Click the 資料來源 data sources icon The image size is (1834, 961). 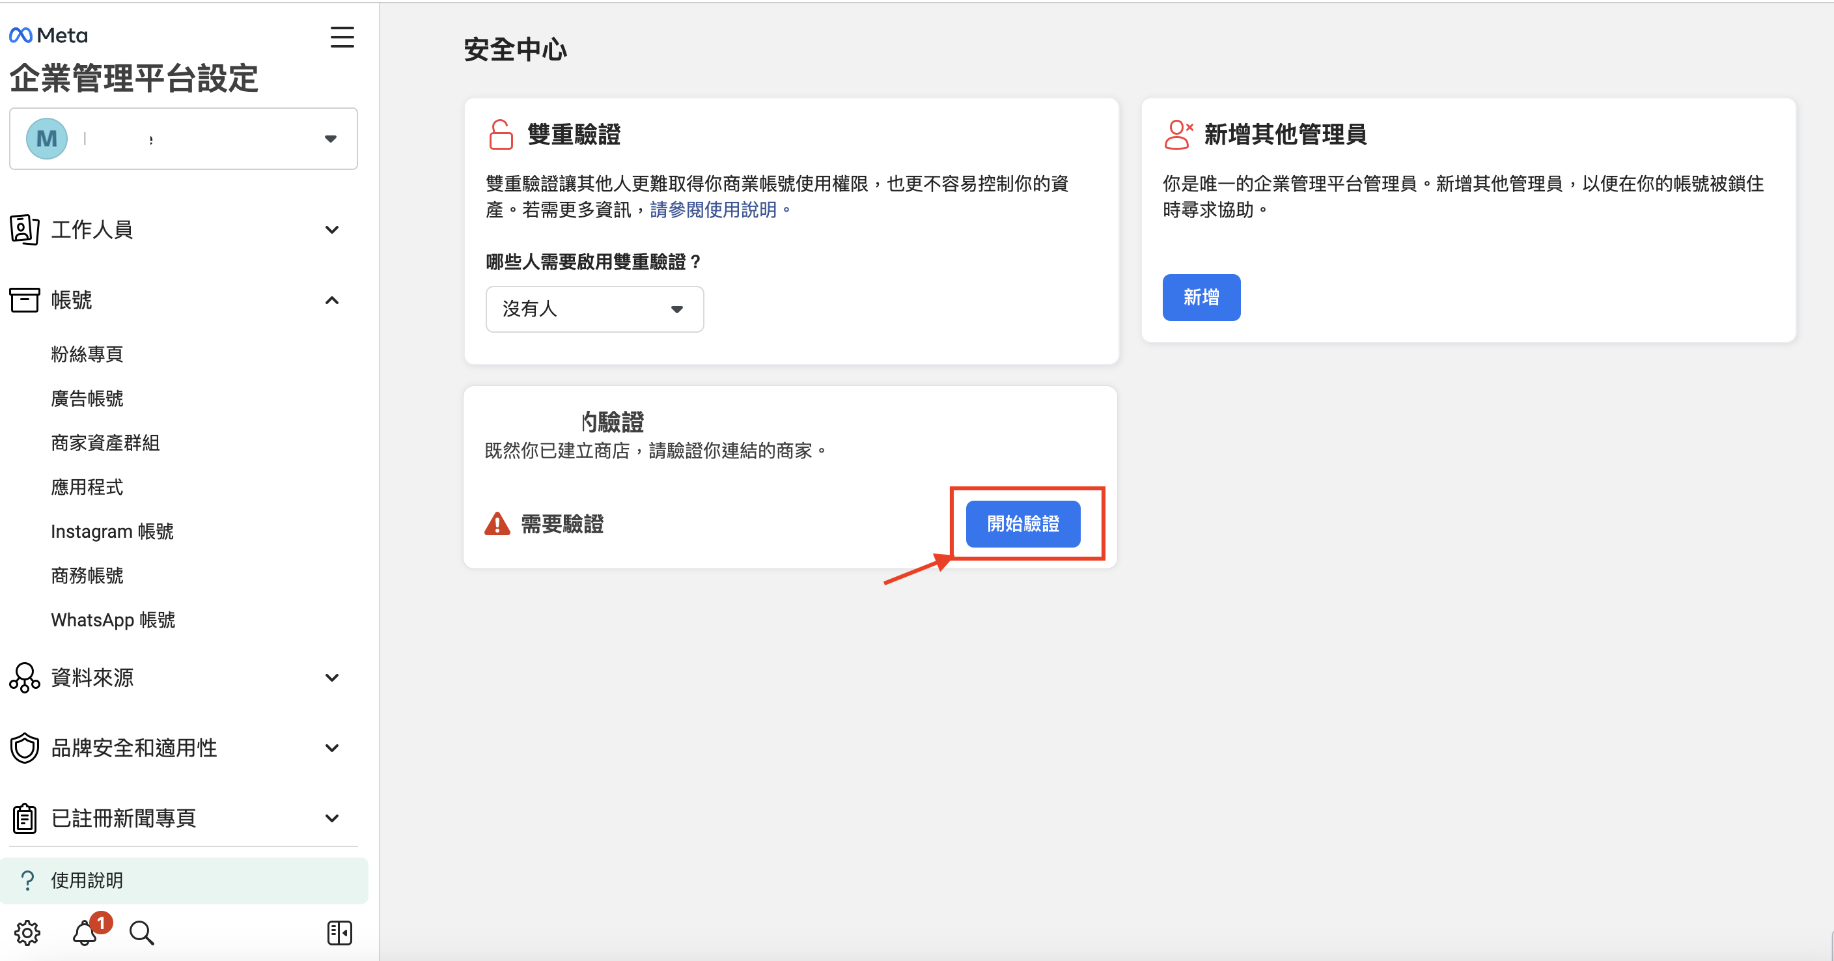24,678
